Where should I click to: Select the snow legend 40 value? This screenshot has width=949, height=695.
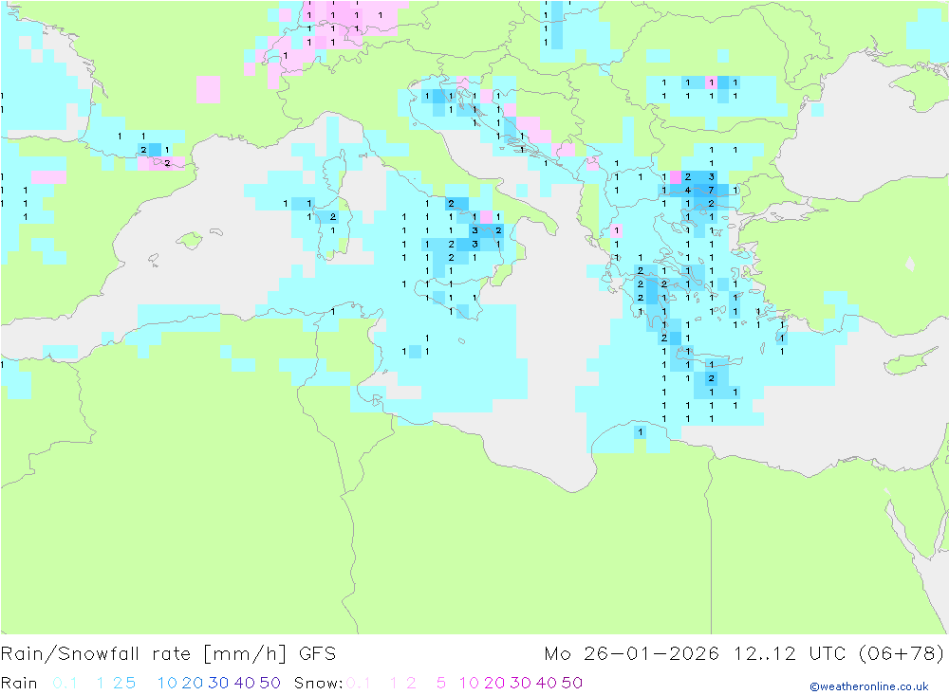pos(547,683)
